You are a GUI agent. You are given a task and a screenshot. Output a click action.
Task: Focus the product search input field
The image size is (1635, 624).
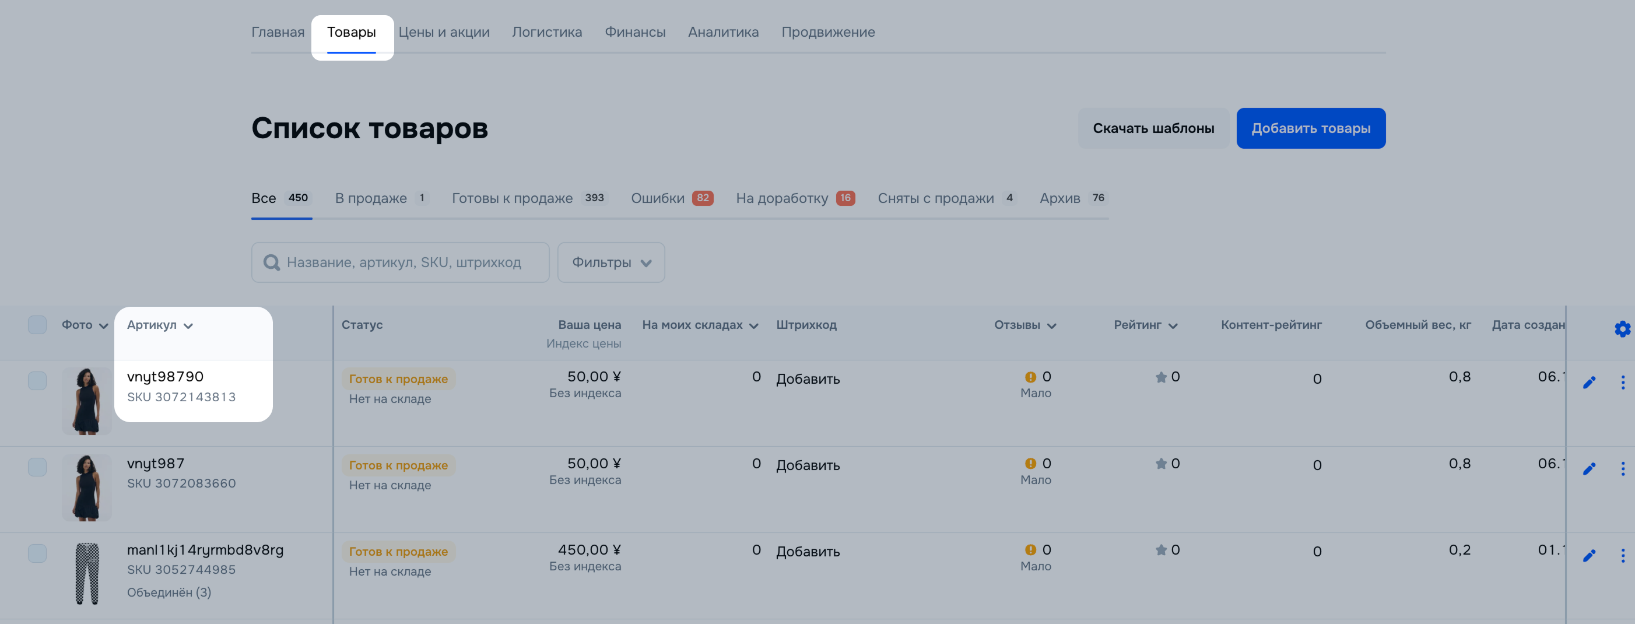point(406,263)
